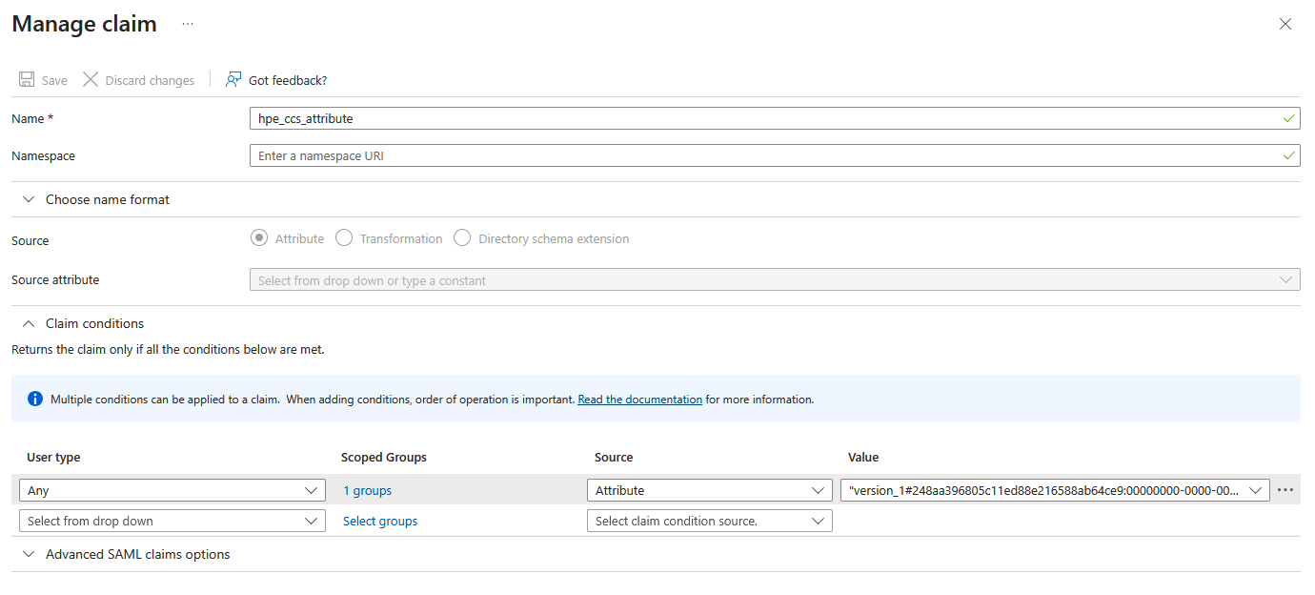This screenshot has width=1315, height=595.
Task: Open the 1 groups link
Action: pos(368,491)
